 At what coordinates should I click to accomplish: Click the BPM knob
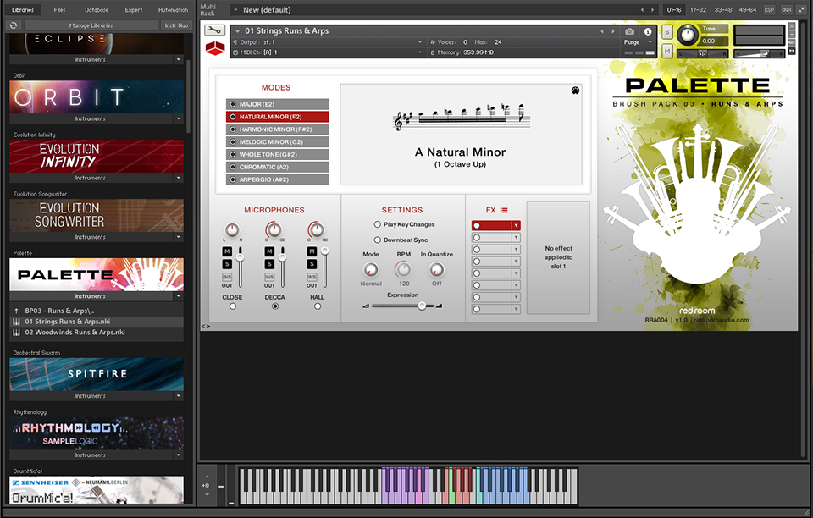403,269
